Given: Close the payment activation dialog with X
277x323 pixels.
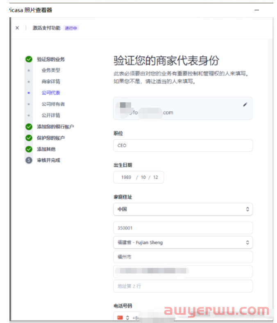Looking at the screenshot, I should pyautogui.click(x=17, y=28).
